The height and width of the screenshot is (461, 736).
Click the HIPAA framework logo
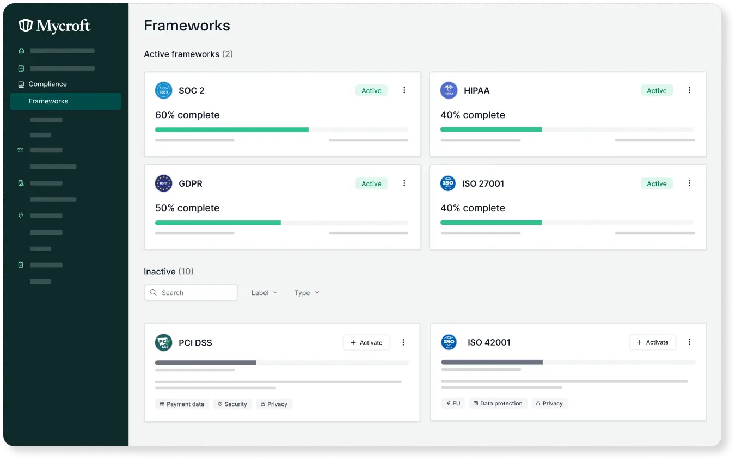point(449,90)
